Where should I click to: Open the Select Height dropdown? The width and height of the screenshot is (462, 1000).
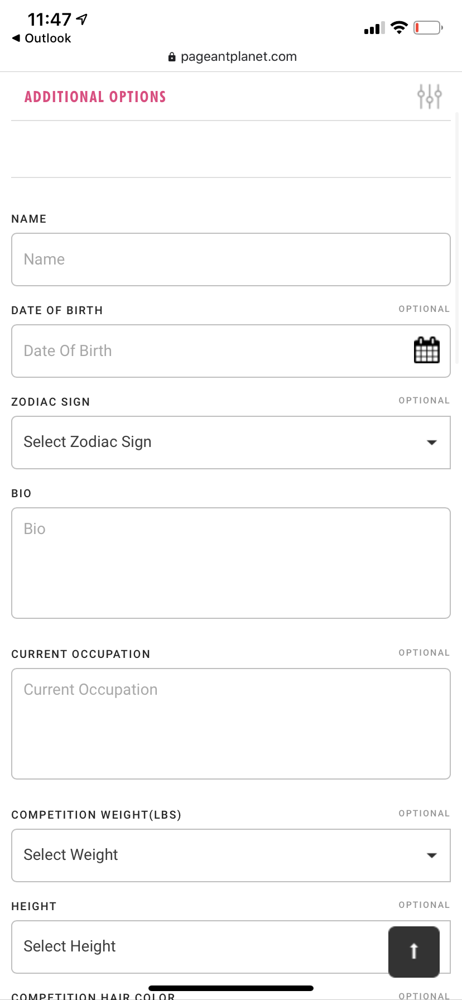195,946
